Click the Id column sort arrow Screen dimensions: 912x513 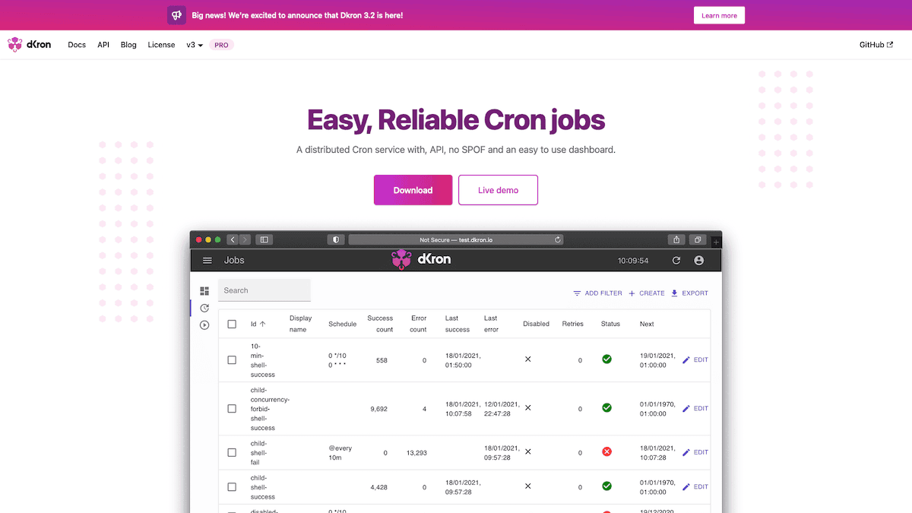263,323
